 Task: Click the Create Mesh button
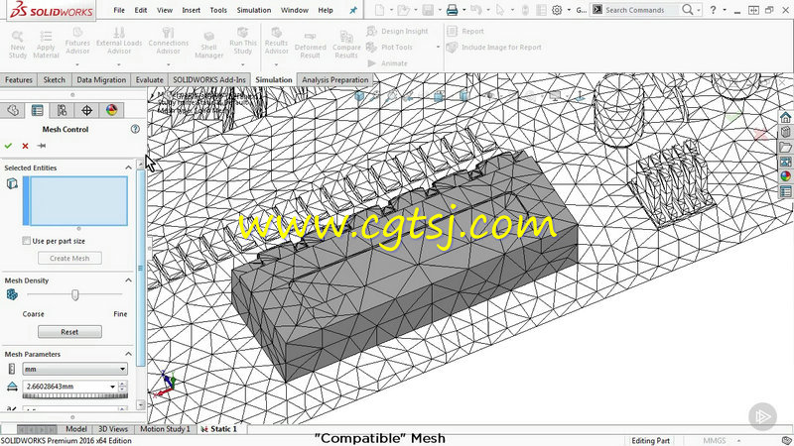(x=69, y=258)
